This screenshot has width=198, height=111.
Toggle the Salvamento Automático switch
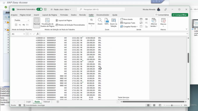[x=39, y=9]
